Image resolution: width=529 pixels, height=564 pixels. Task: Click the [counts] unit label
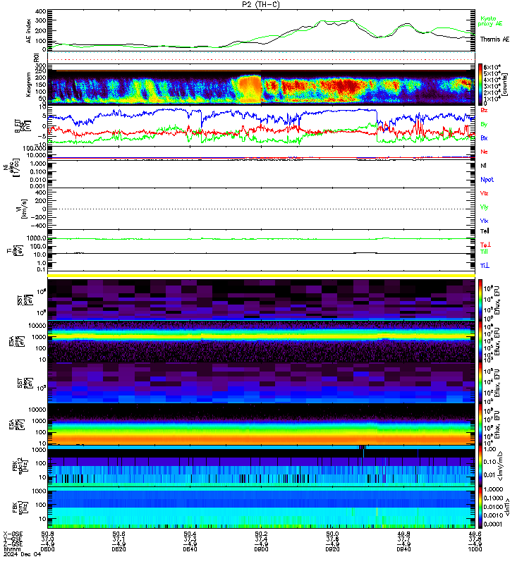[505, 85]
